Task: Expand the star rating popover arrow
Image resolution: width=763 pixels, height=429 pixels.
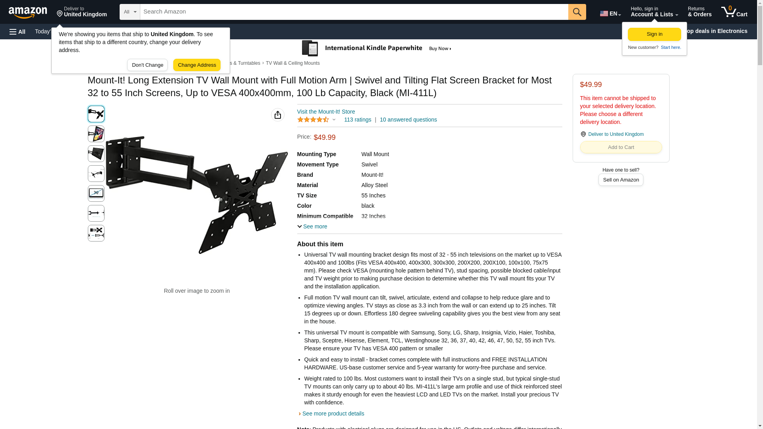Action: click(334, 120)
